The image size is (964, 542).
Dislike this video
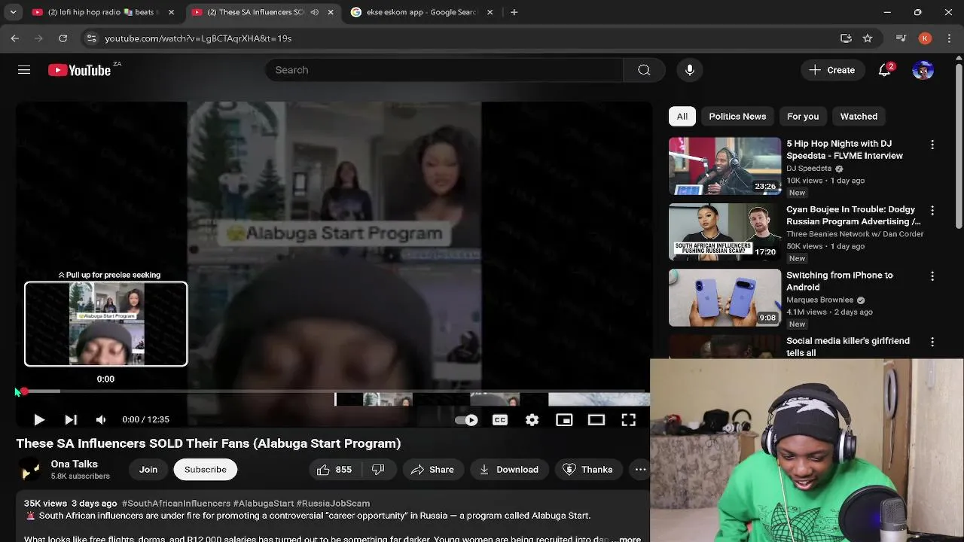(378, 470)
